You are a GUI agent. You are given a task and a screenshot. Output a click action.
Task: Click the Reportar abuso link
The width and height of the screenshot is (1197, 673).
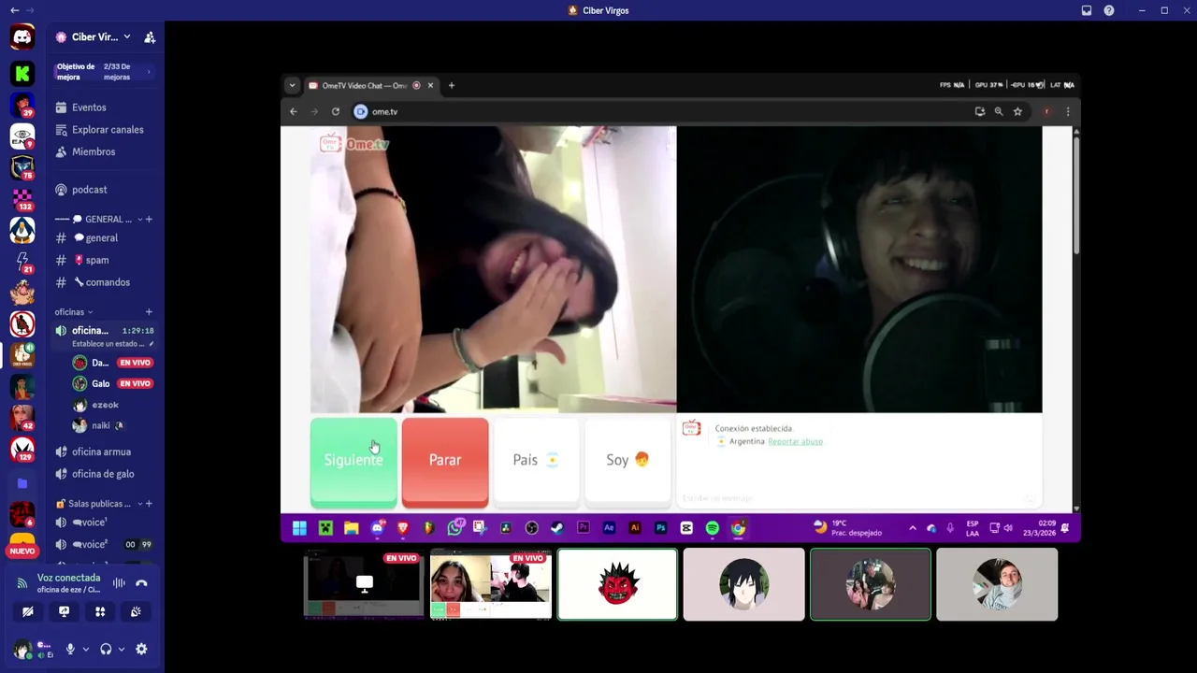click(x=795, y=441)
